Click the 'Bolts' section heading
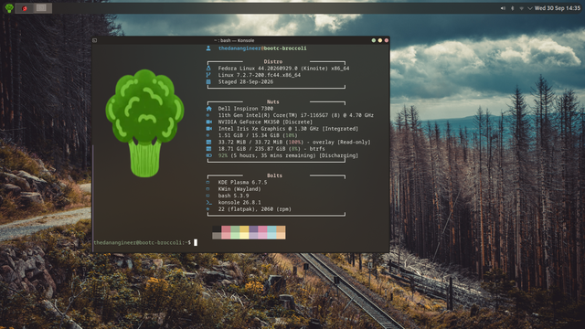585x329 pixels. coord(274,175)
